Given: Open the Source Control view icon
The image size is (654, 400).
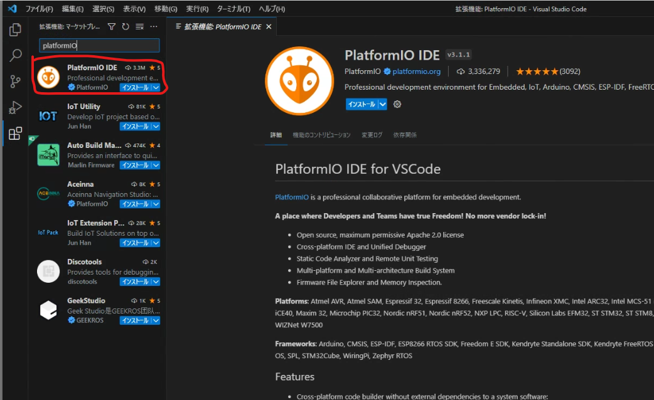Looking at the screenshot, I should [14, 82].
